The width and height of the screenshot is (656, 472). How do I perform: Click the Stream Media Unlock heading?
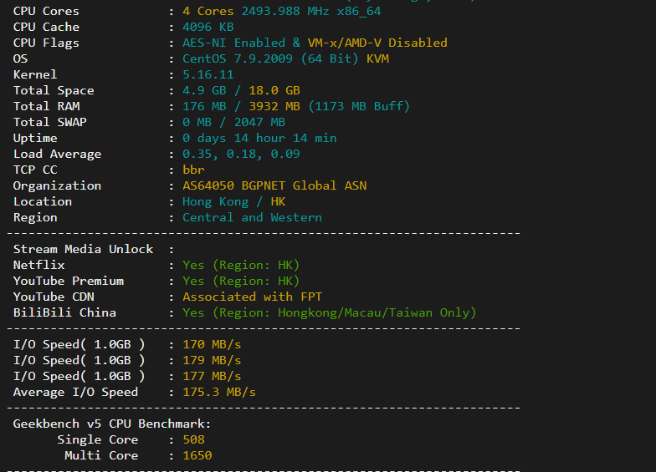coord(84,249)
